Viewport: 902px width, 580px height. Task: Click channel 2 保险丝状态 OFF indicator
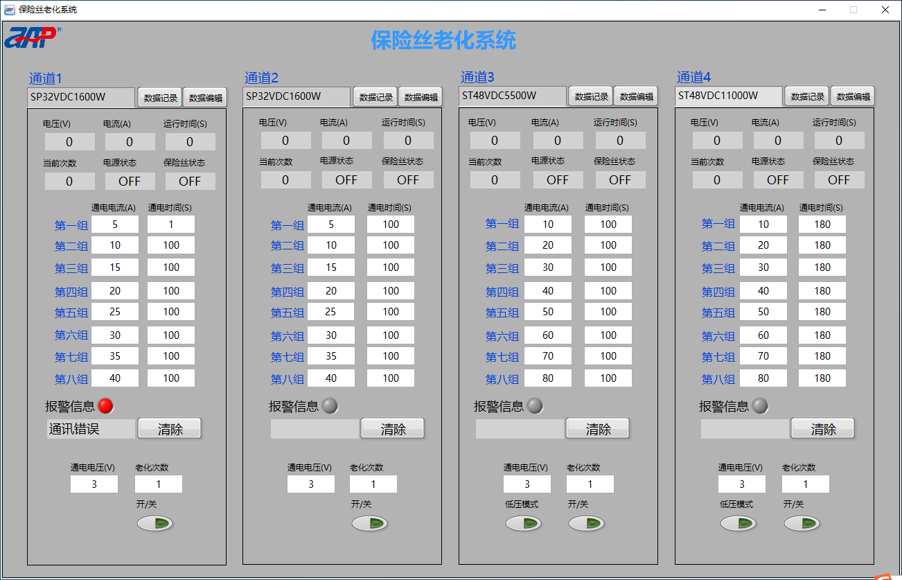tap(408, 179)
